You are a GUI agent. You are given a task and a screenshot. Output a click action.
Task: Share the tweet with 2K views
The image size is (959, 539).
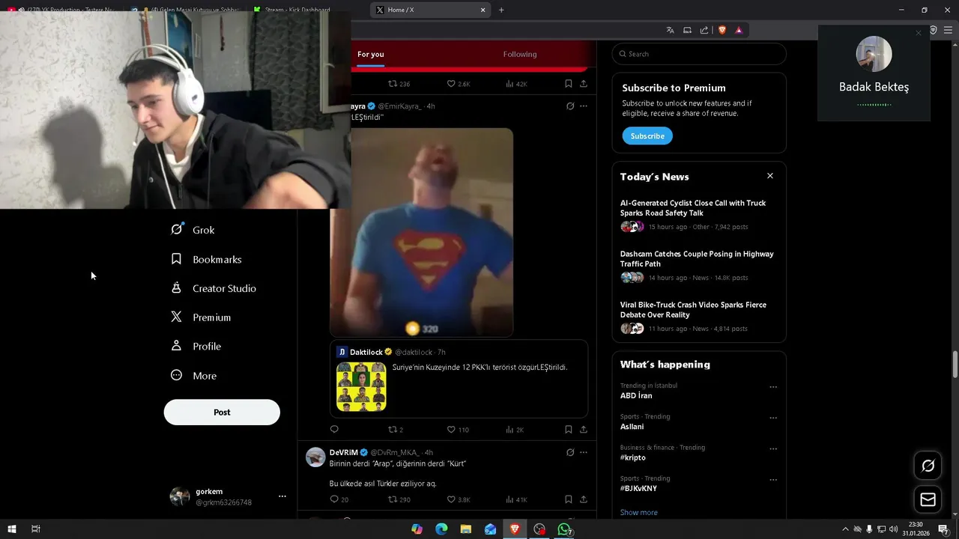click(x=583, y=430)
